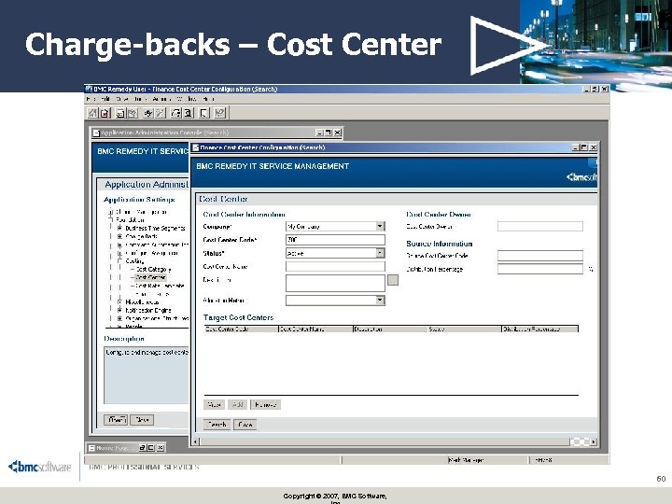Open the File menu
The height and width of the screenshot is (504, 672).
[91, 99]
